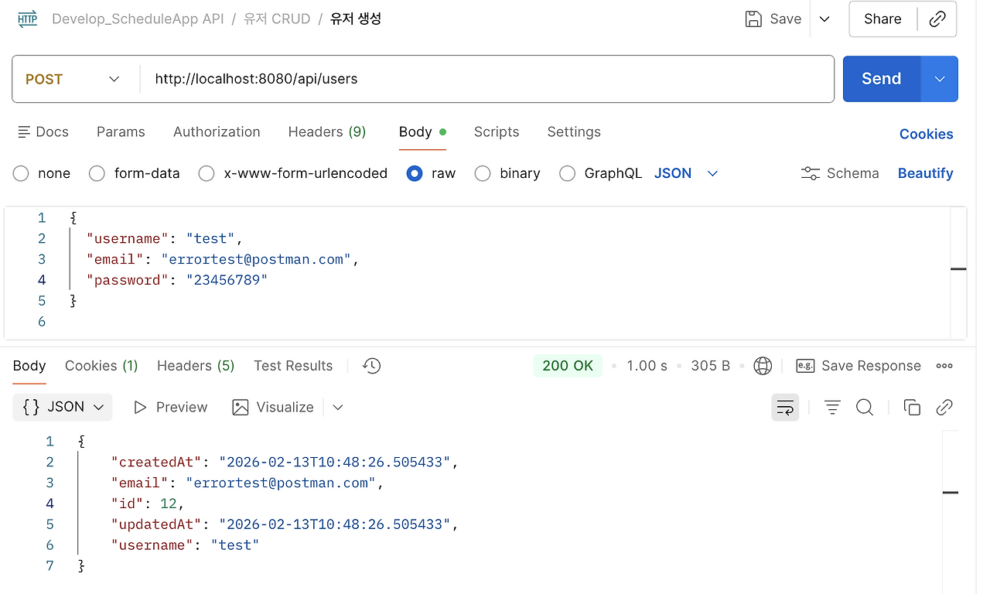Click the HTTP request type icon
This screenshot has height=594, width=990.
28,19
